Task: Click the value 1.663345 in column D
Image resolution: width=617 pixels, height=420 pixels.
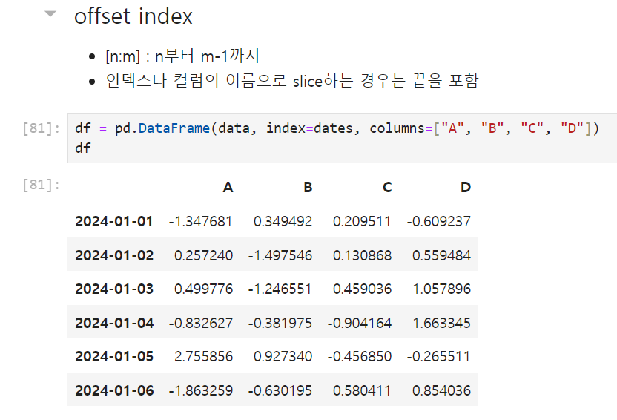Action: 441,324
